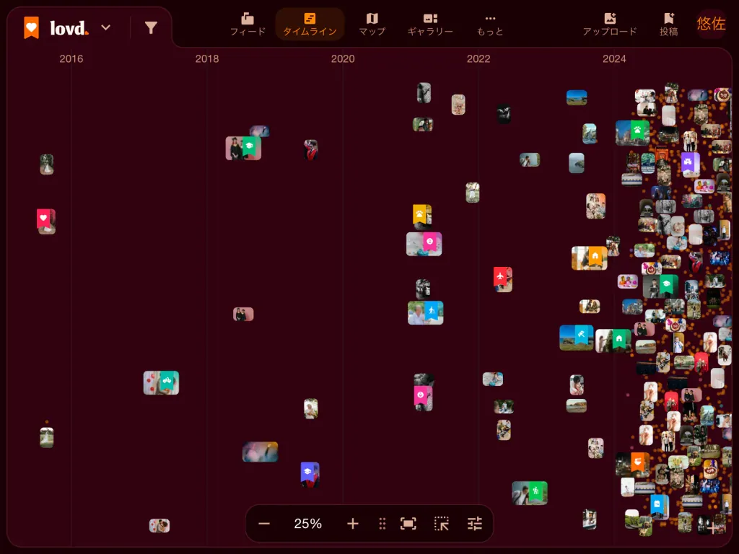Screen dimensions: 739x554
Task: Expand the lovd workspace dropdown chevron
Action: pos(106,28)
